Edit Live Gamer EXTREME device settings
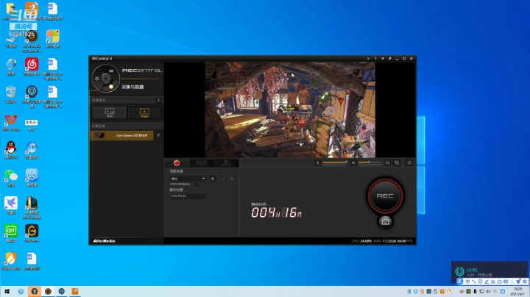This screenshot has height=297, width=530. point(158,135)
